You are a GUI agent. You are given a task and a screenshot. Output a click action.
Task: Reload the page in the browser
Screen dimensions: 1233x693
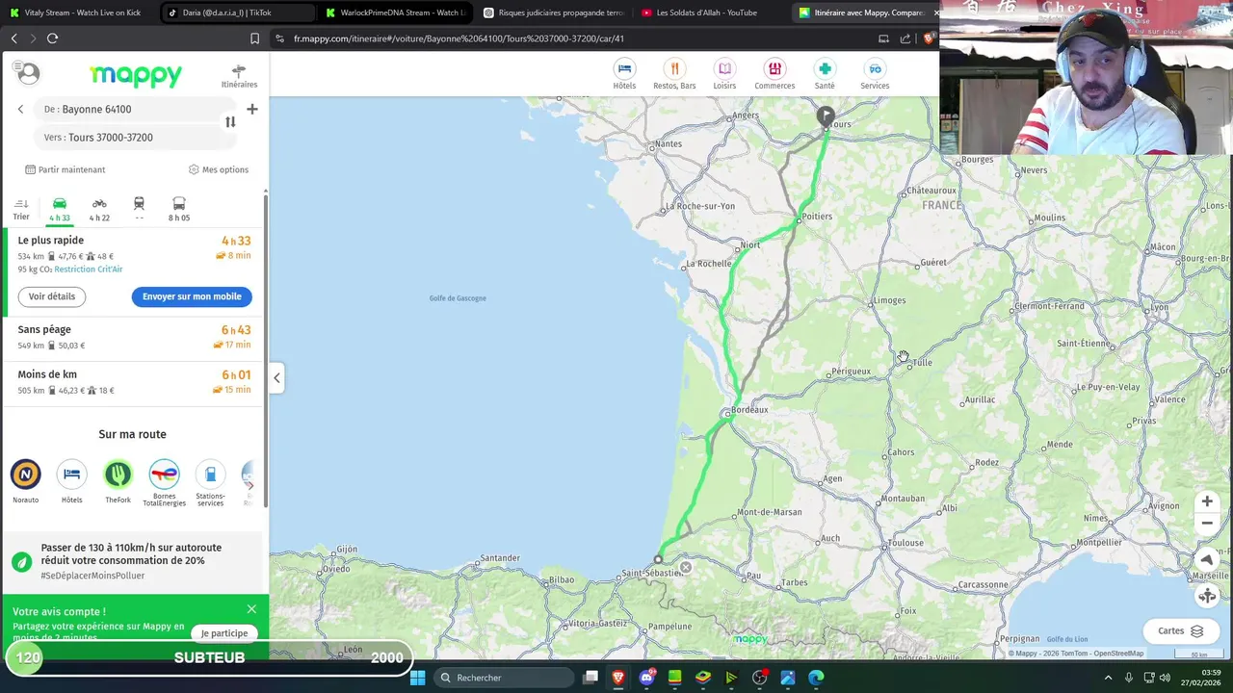pyautogui.click(x=53, y=38)
